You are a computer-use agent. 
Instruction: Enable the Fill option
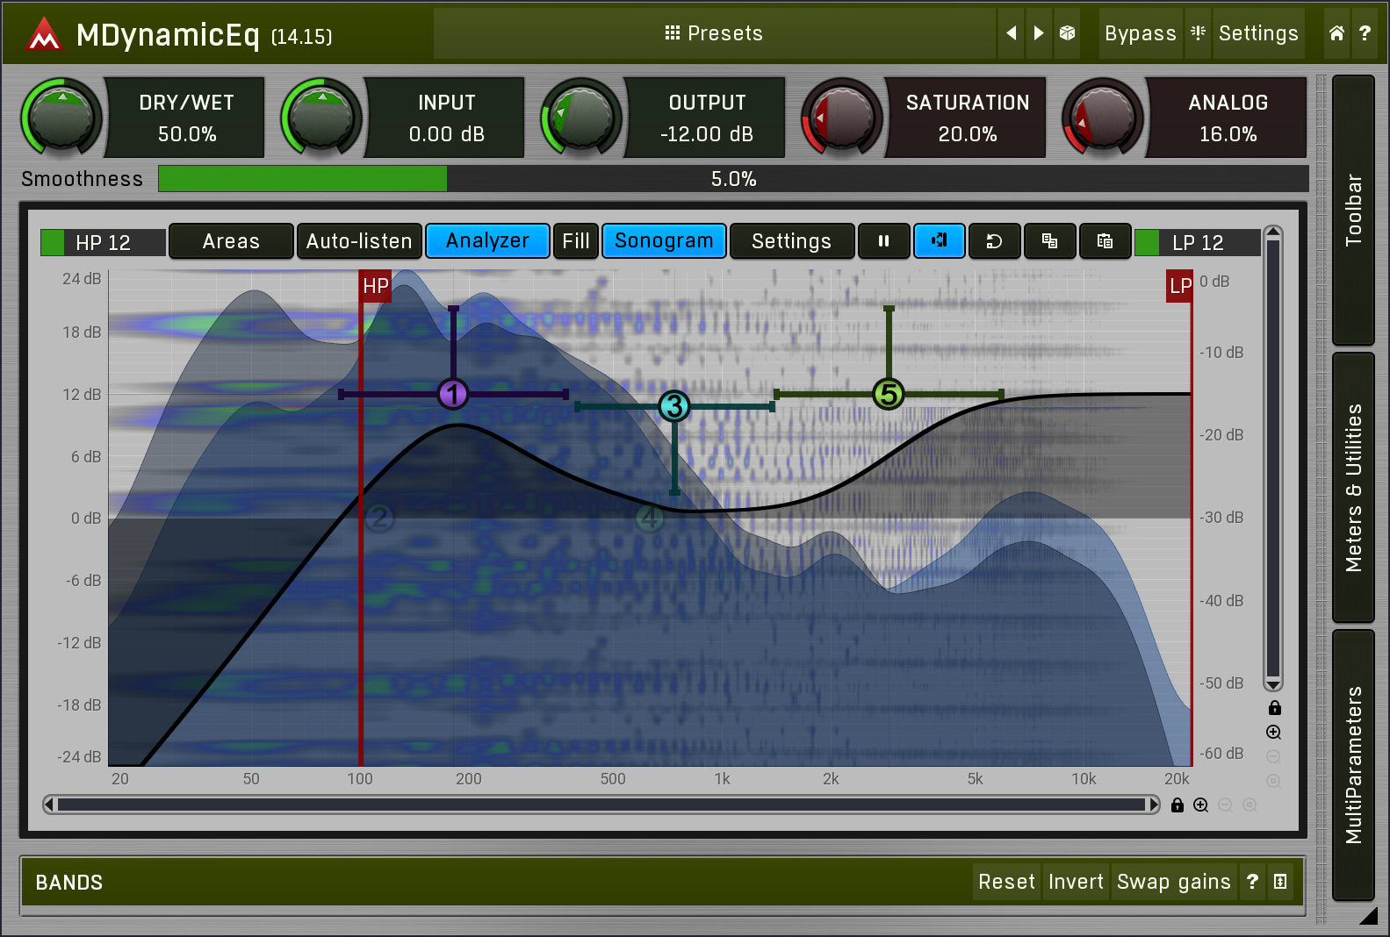[576, 241]
